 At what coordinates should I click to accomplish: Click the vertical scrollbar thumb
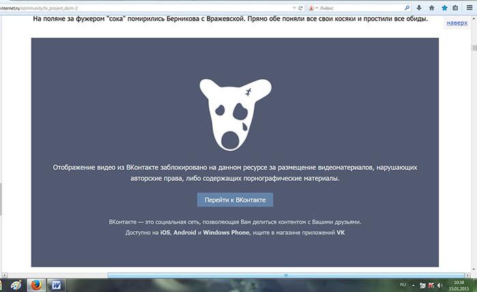point(474,48)
